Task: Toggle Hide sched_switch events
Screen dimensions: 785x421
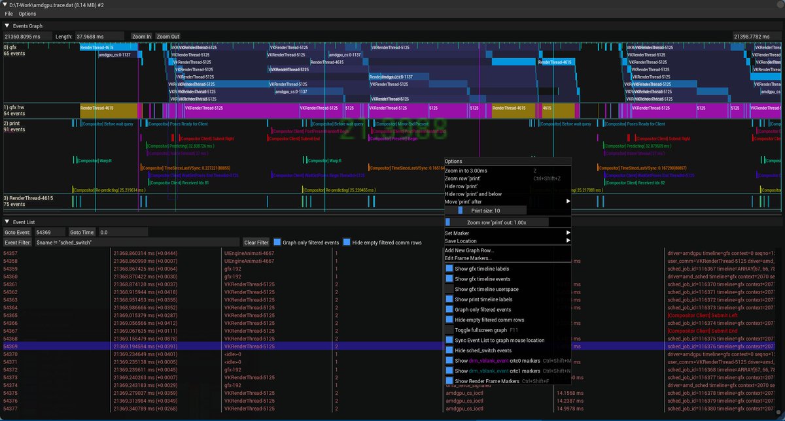Action: [449, 350]
